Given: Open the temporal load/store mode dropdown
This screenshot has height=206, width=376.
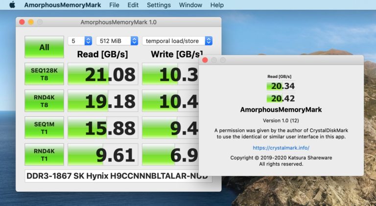Looking at the screenshot, I should (x=177, y=41).
